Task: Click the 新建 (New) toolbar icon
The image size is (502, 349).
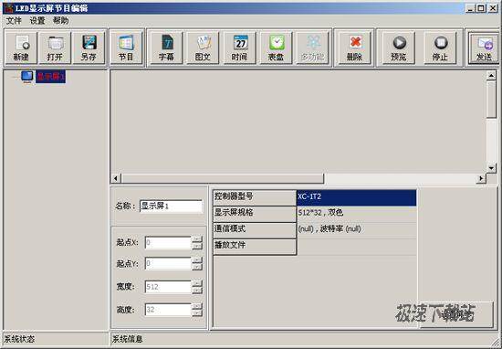Action: pos(21,48)
